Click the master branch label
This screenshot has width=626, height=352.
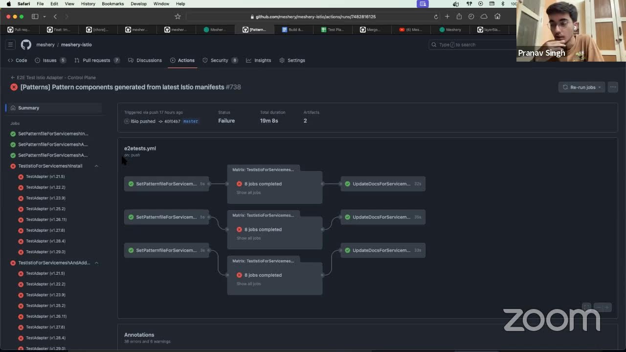point(191,121)
